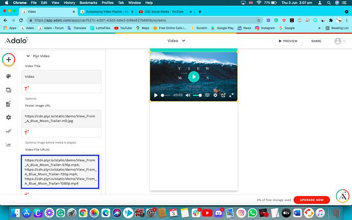Viewport: 352px width, 220px height.
Task: Click the small play icon in player controls
Action: 156,95
